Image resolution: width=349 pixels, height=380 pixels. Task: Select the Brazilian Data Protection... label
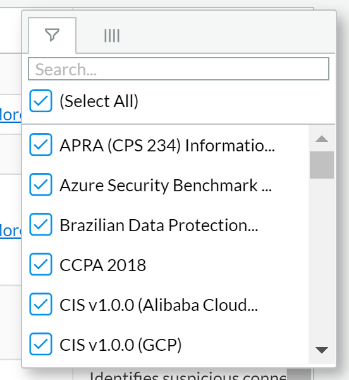(159, 225)
